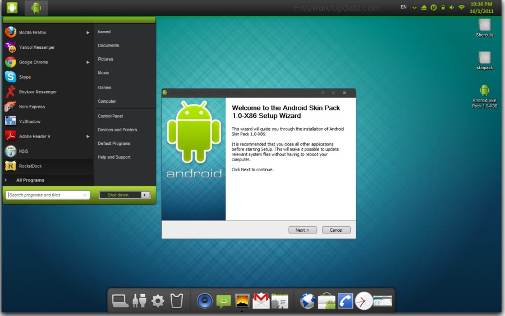Open NSIS from start menu
The width and height of the screenshot is (505, 316).
click(x=47, y=151)
